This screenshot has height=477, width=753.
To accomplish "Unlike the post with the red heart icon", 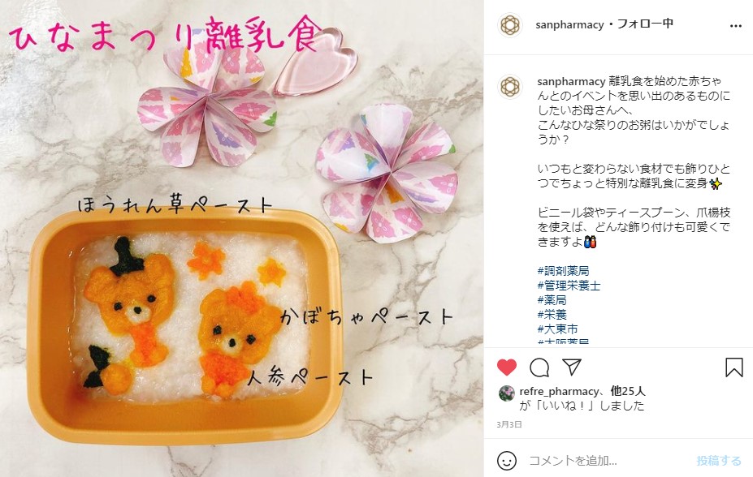I will (507, 367).
